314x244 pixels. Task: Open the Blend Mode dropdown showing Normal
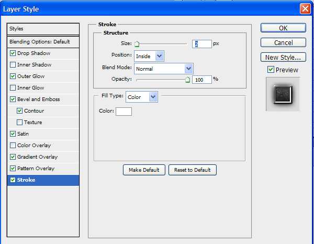(x=164, y=69)
